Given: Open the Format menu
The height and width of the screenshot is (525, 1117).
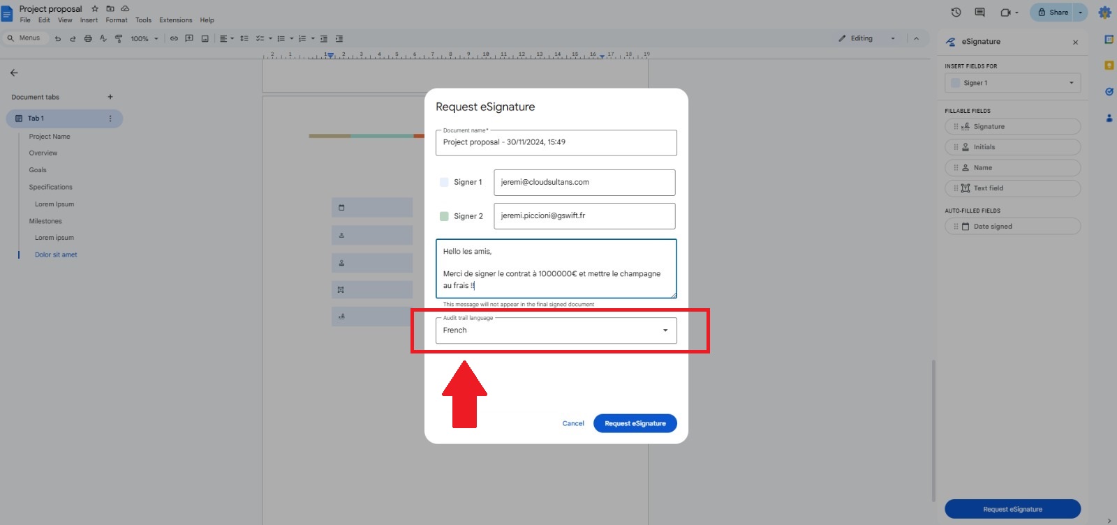Looking at the screenshot, I should click(117, 20).
